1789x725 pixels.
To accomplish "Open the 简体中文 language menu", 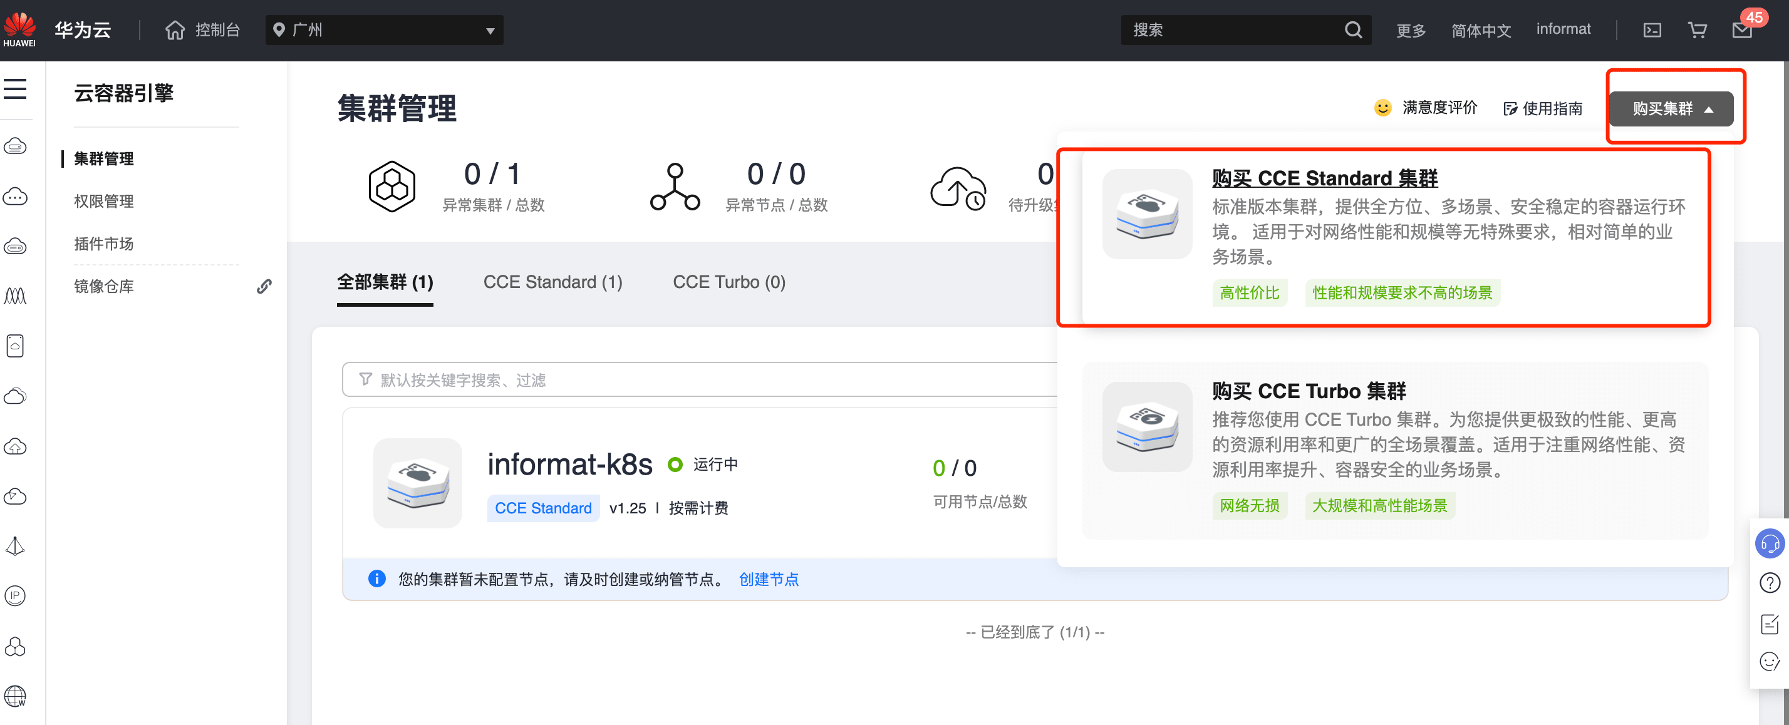I will coord(1481,30).
